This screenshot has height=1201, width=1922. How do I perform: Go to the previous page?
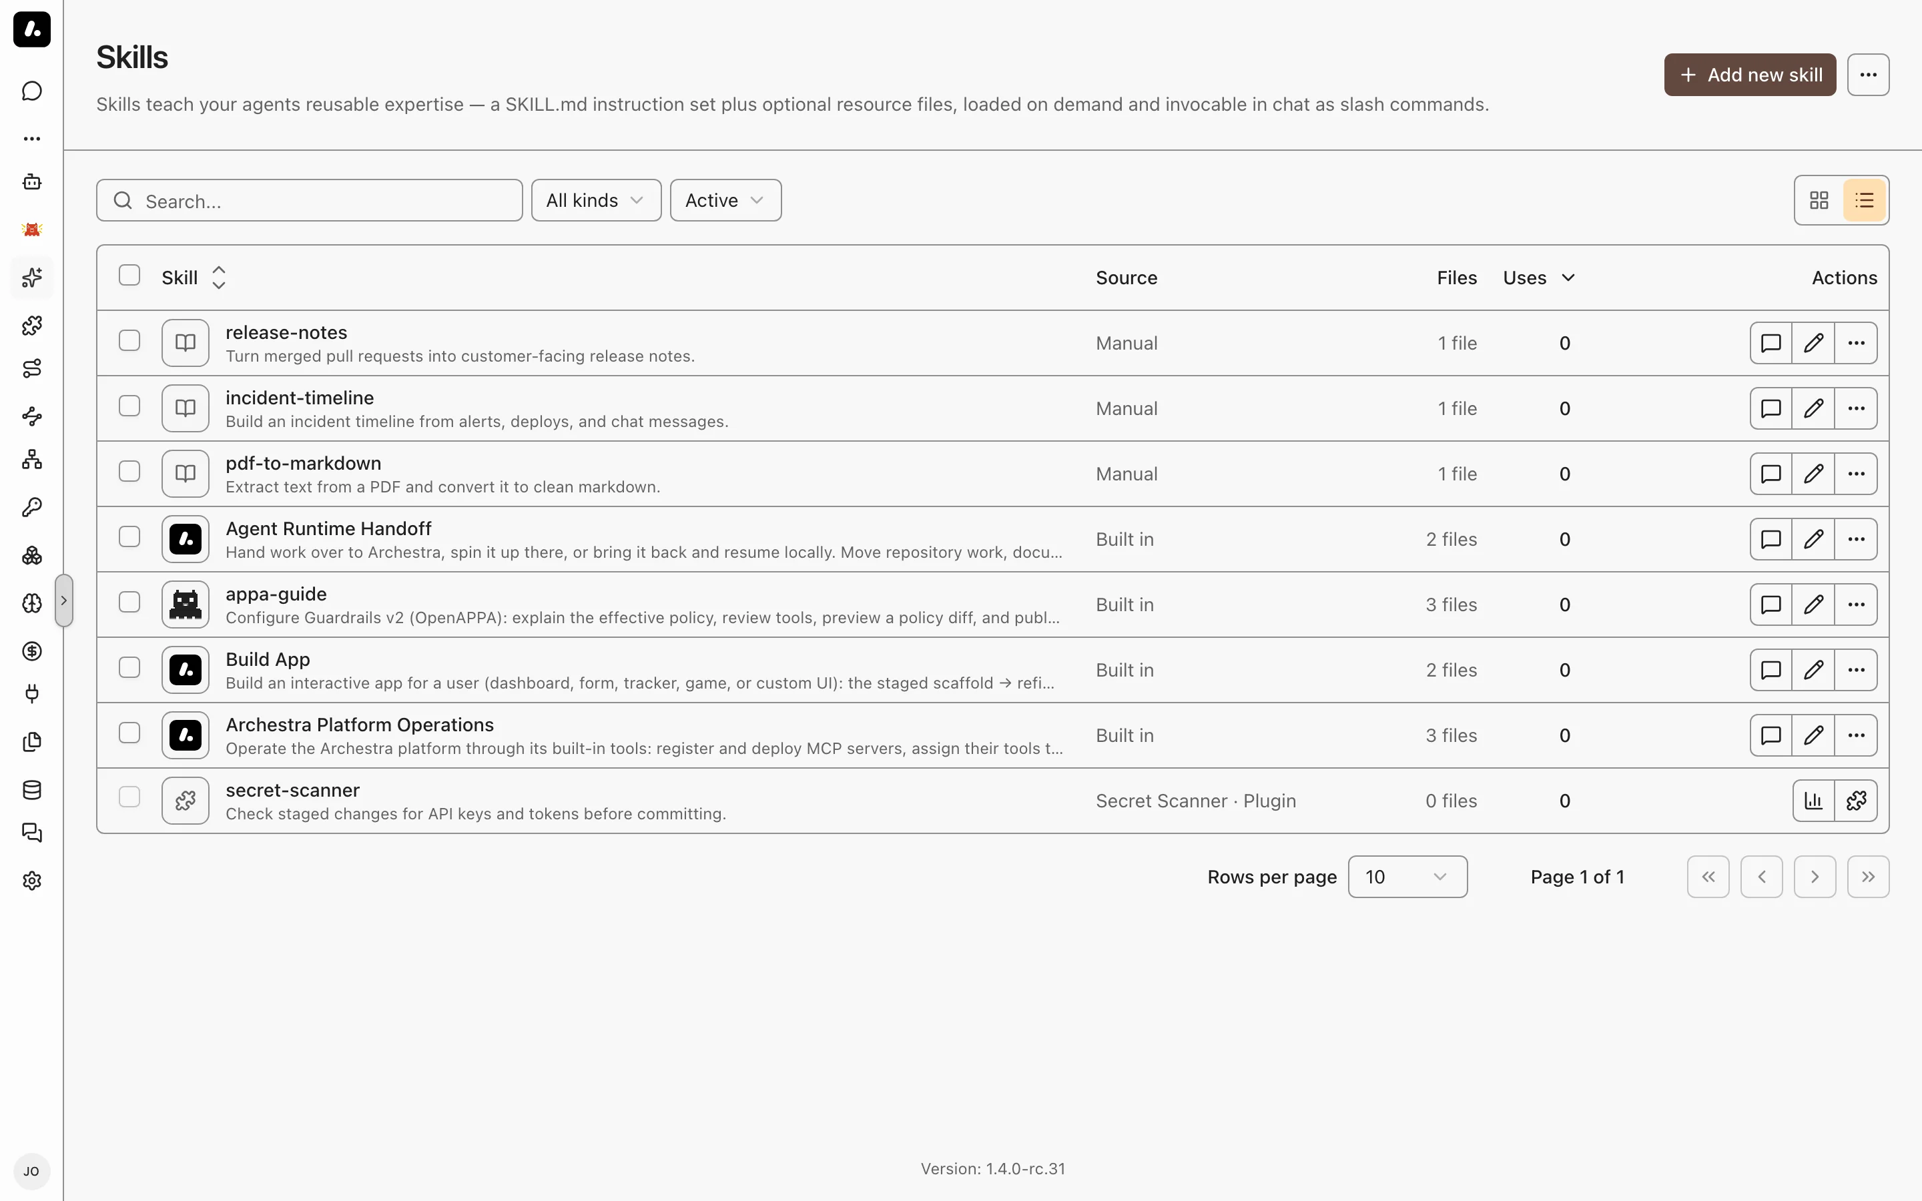(1762, 877)
